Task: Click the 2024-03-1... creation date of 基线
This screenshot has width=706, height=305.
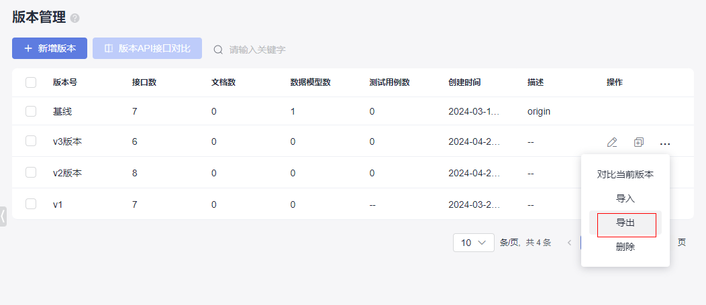Action: click(474, 111)
